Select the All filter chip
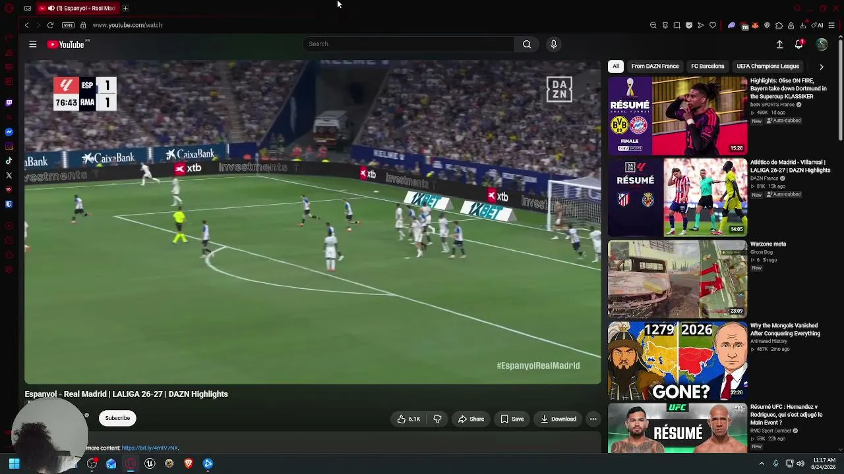The image size is (844, 474). tap(616, 66)
